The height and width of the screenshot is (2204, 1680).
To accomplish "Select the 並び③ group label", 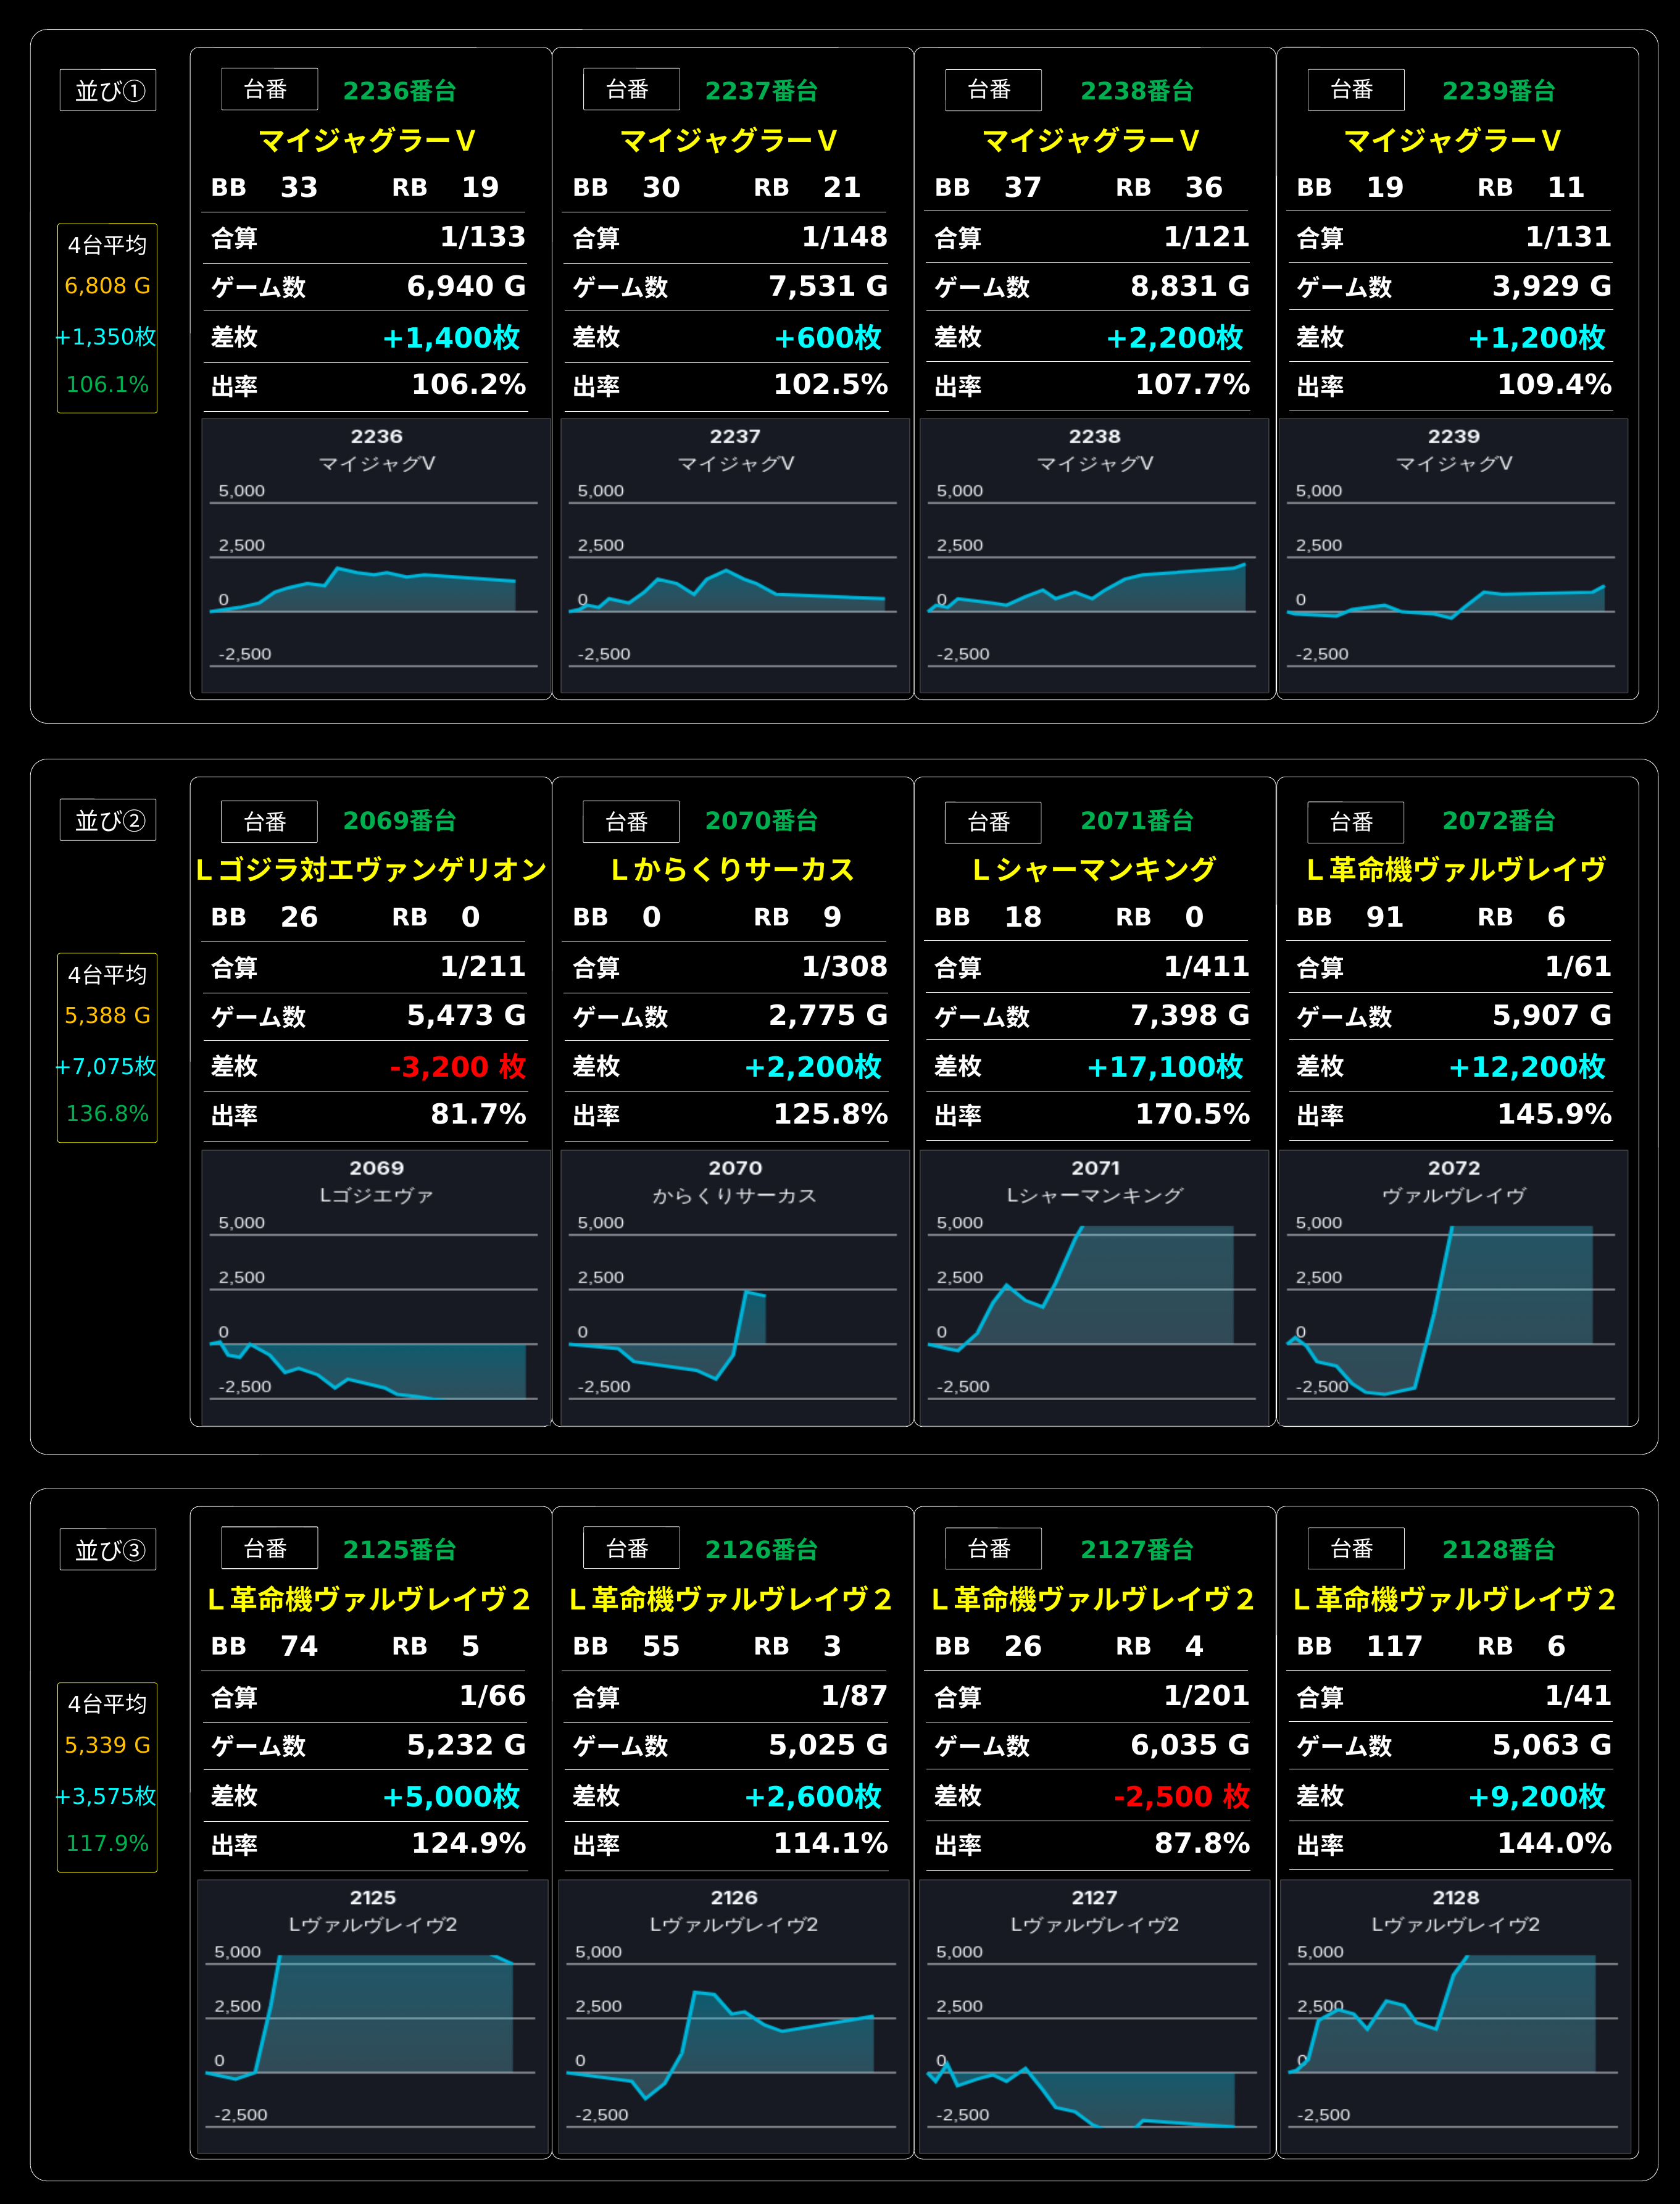I will click(108, 1549).
